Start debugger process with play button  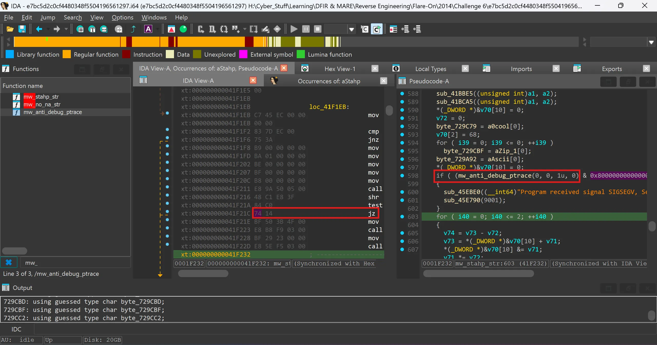(x=294, y=29)
